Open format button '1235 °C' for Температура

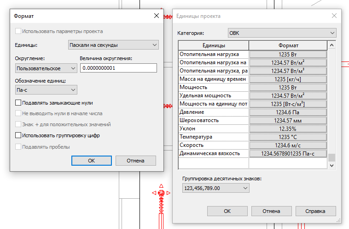pyautogui.click(x=288, y=137)
